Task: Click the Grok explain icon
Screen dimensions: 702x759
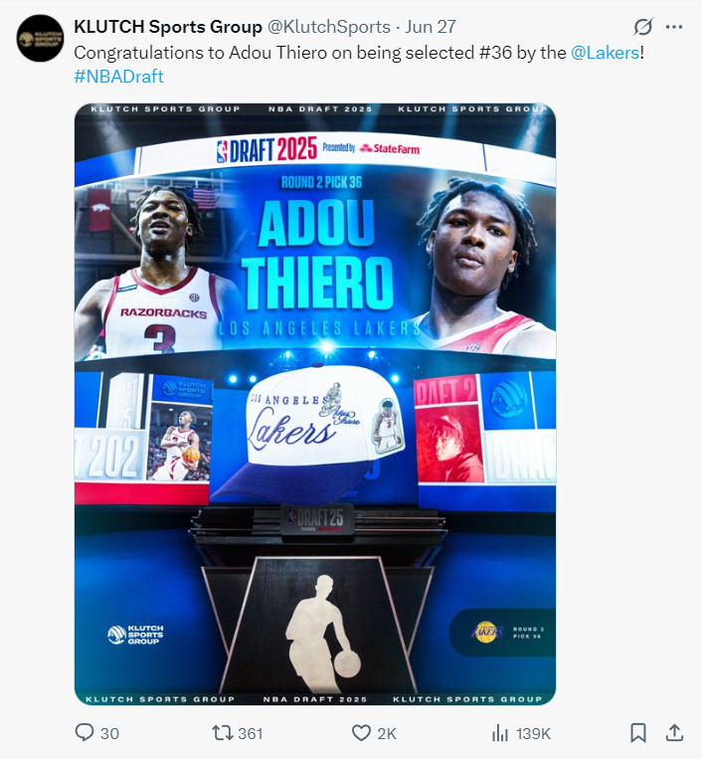Action: point(643,27)
